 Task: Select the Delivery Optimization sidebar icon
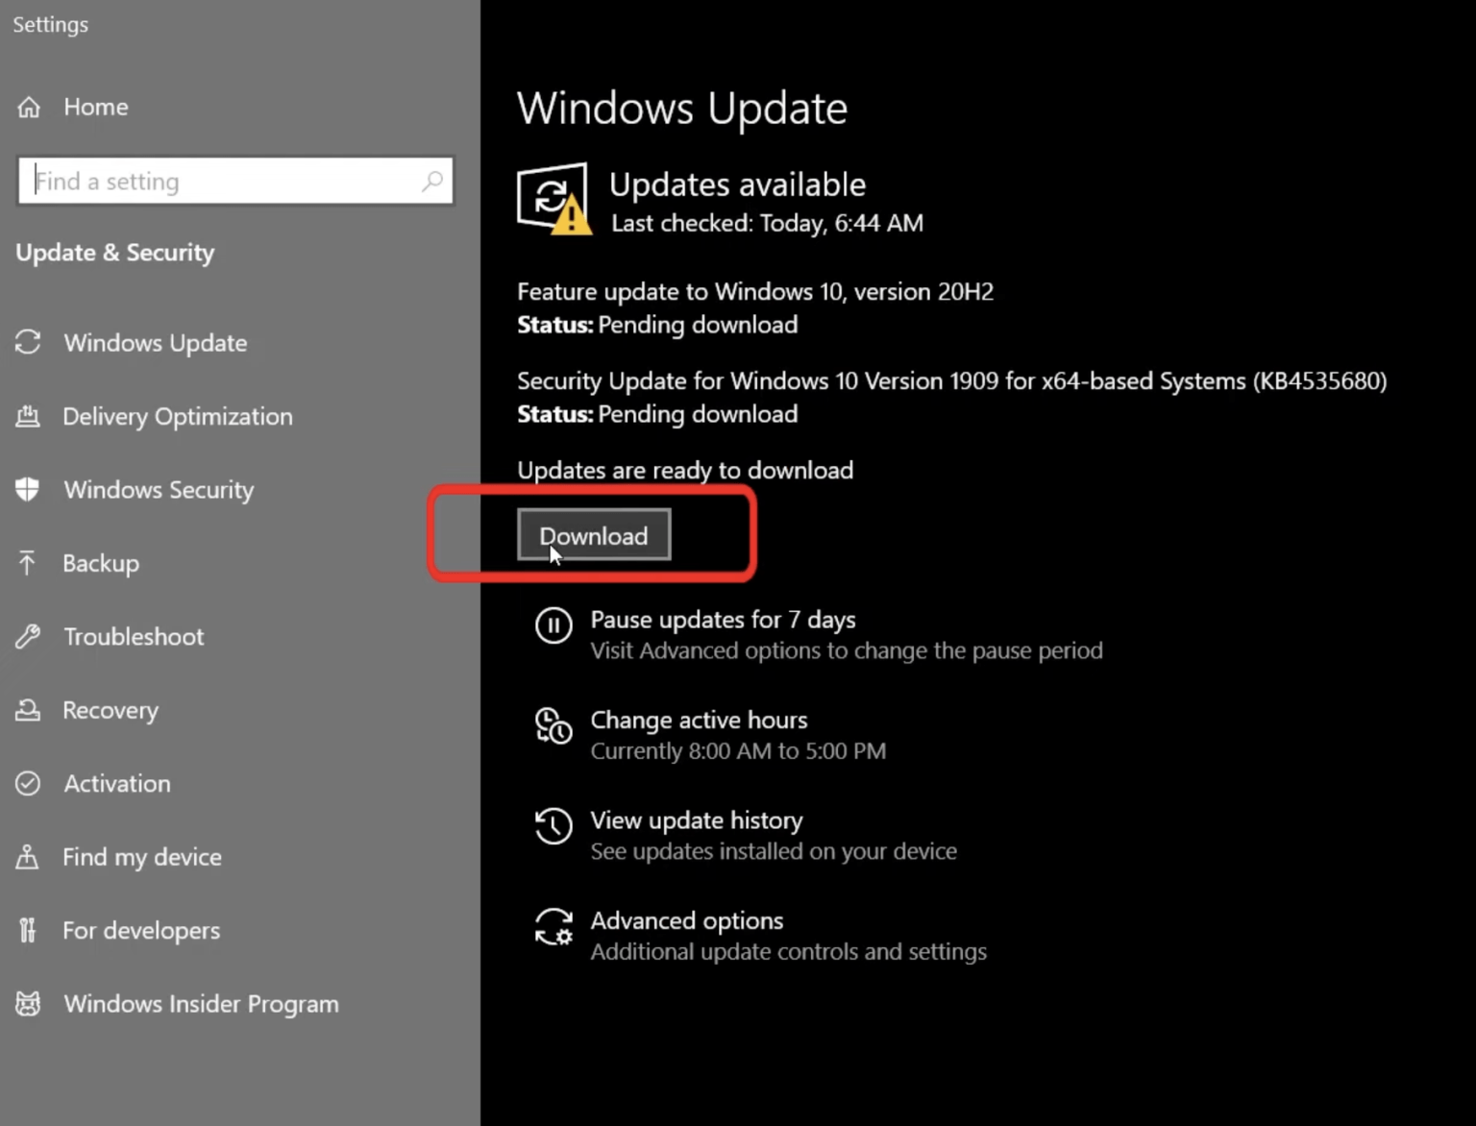29,416
